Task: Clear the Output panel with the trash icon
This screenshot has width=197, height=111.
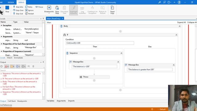Action: point(33,66)
